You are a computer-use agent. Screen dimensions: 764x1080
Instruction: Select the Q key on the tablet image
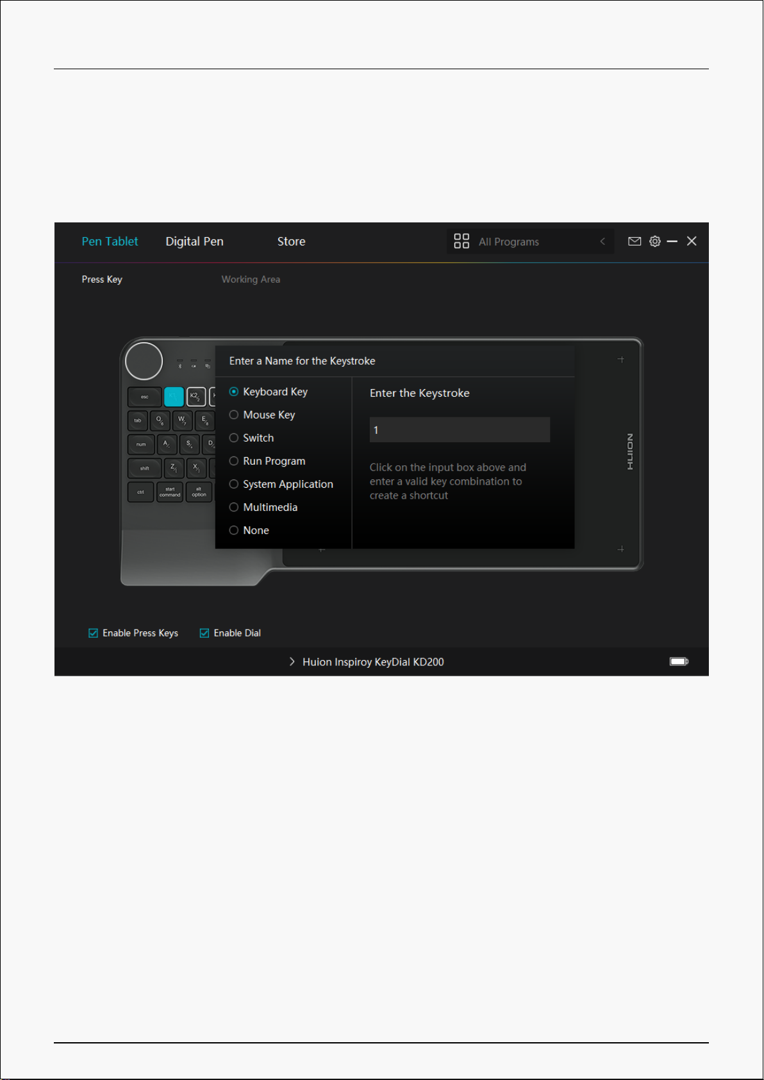160,420
